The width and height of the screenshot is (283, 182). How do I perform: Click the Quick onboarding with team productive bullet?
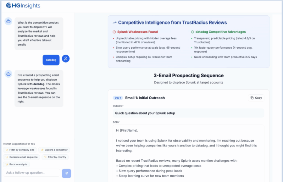225,57
